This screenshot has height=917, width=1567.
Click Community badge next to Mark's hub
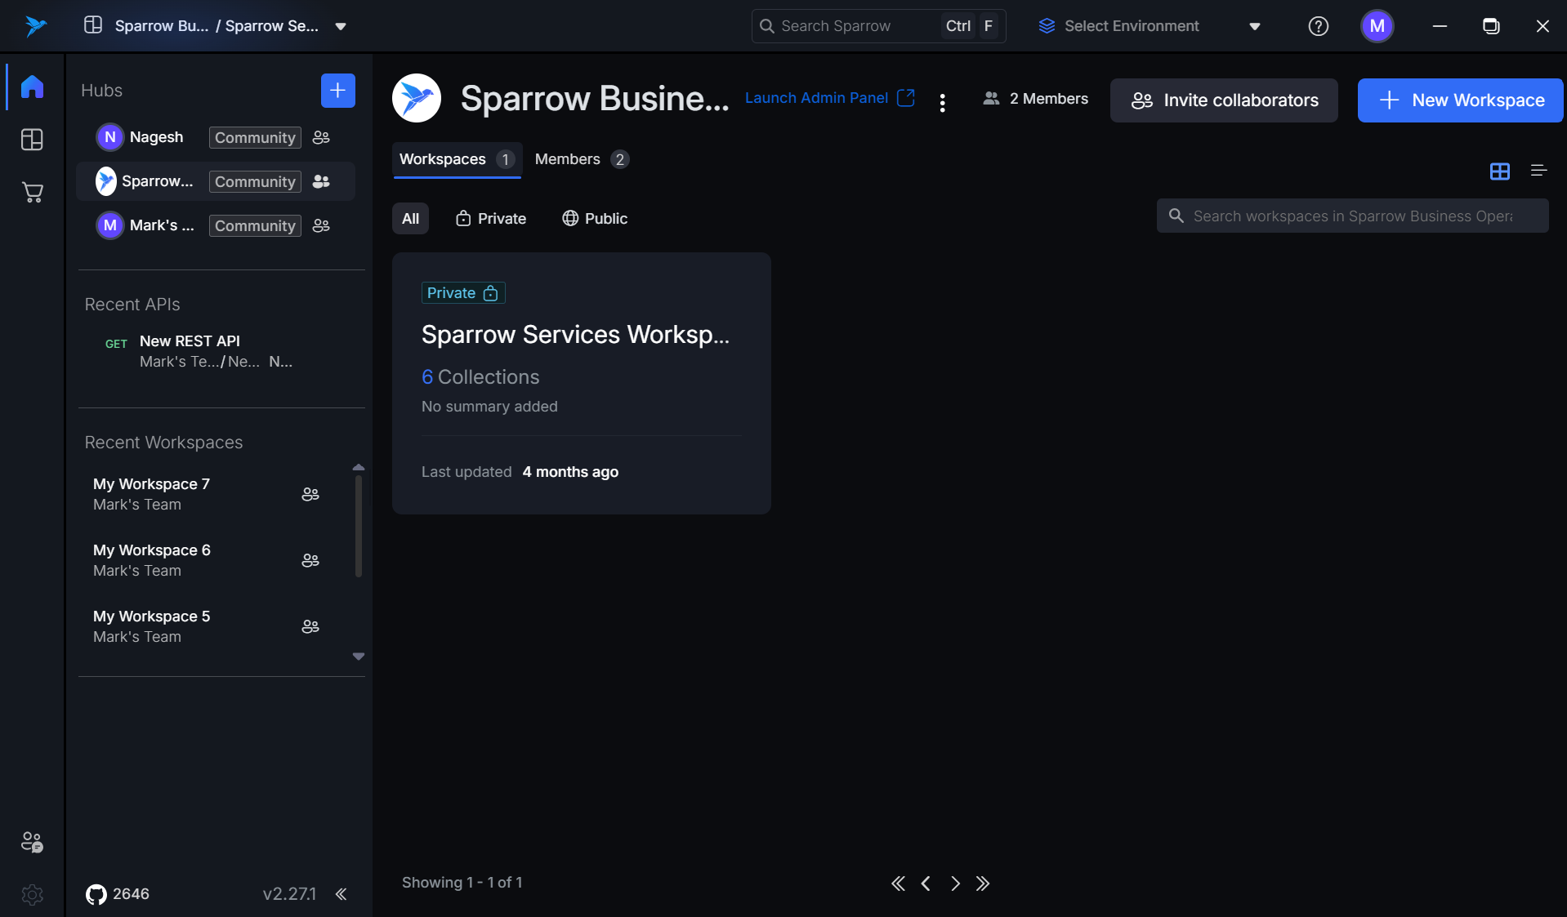[255, 226]
